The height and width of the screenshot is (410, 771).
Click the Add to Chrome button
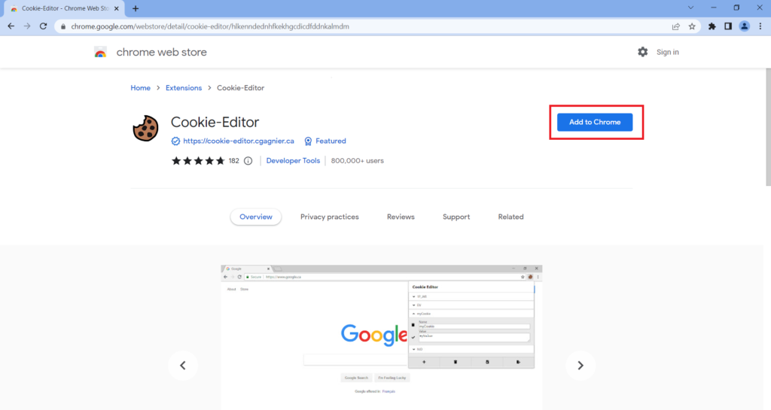tap(595, 122)
